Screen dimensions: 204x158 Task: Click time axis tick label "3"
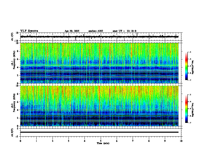pyautogui.click(x=69, y=141)
